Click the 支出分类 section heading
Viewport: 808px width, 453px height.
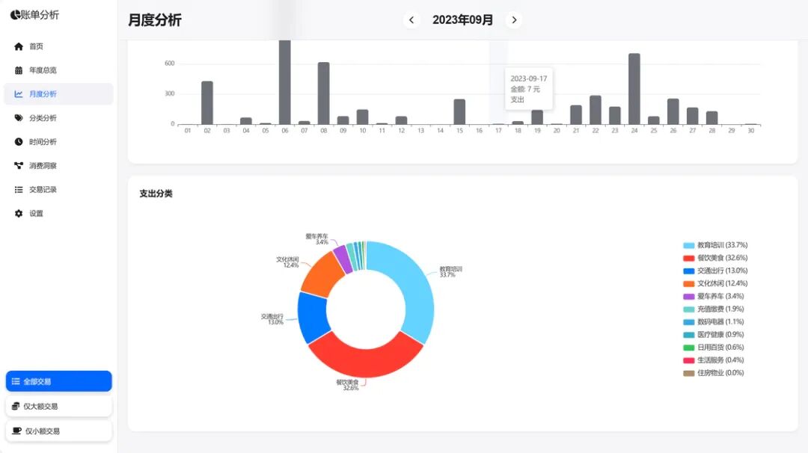click(156, 194)
